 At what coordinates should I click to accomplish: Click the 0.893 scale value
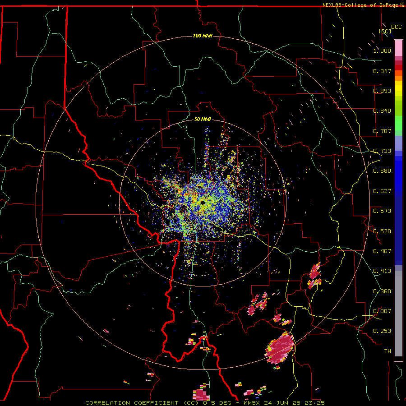coord(382,91)
